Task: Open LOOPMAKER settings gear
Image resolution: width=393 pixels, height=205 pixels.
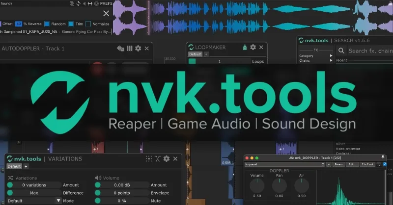Action: [253, 47]
